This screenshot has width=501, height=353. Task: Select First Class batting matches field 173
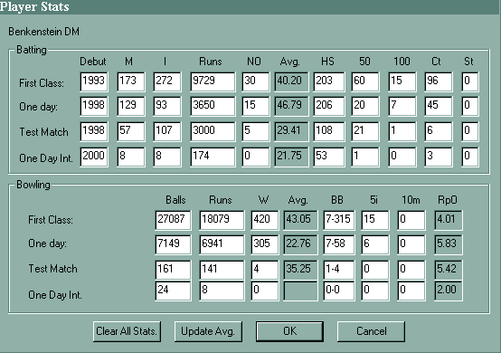pyautogui.click(x=131, y=81)
